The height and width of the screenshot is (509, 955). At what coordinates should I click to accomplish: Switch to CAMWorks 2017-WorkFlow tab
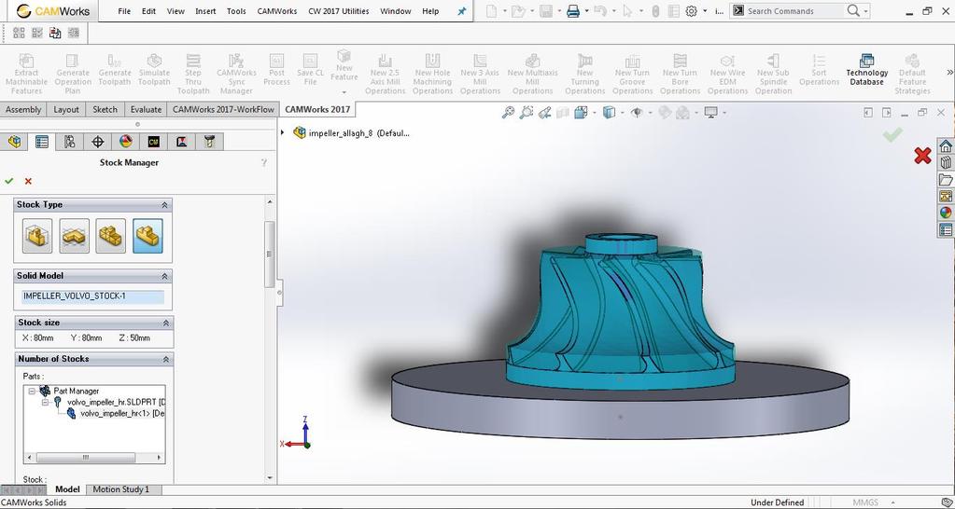coord(223,109)
